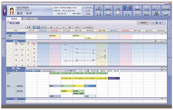Restore the 検歴・既歴 section

pos(162,68)
